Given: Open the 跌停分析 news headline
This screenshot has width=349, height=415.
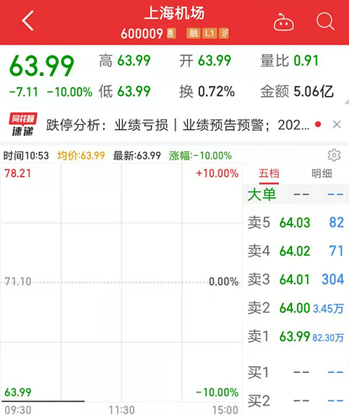Looking at the screenshot, I should tap(178, 125).
